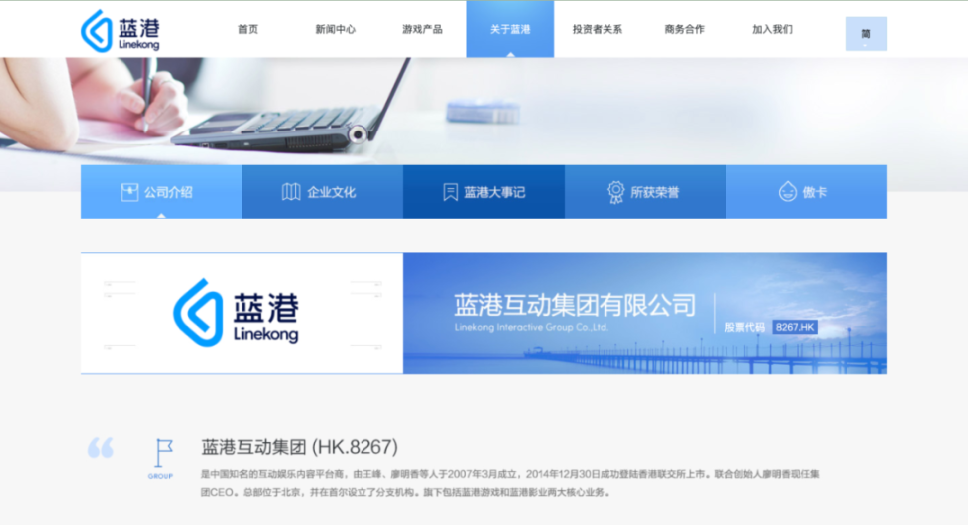Click the Linekong logo in the header
This screenshot has width=968, height=525.
point(121,30)
